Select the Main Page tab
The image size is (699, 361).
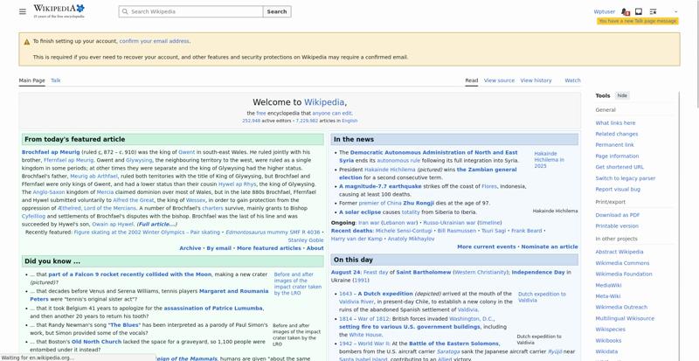point(31,80)
